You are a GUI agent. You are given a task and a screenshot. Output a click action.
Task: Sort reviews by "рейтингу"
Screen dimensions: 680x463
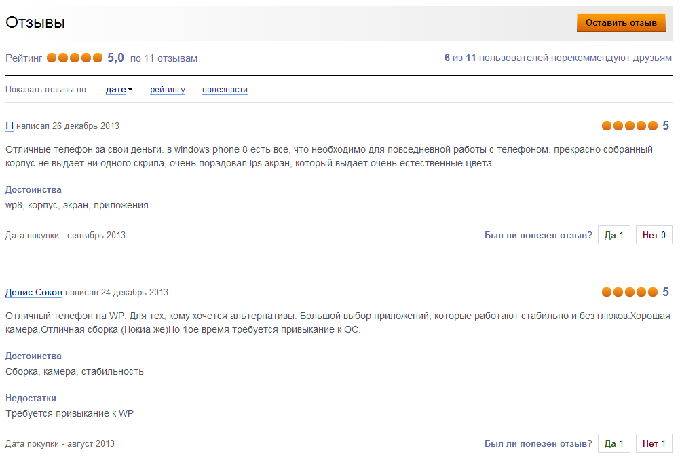tap(168, 90)
